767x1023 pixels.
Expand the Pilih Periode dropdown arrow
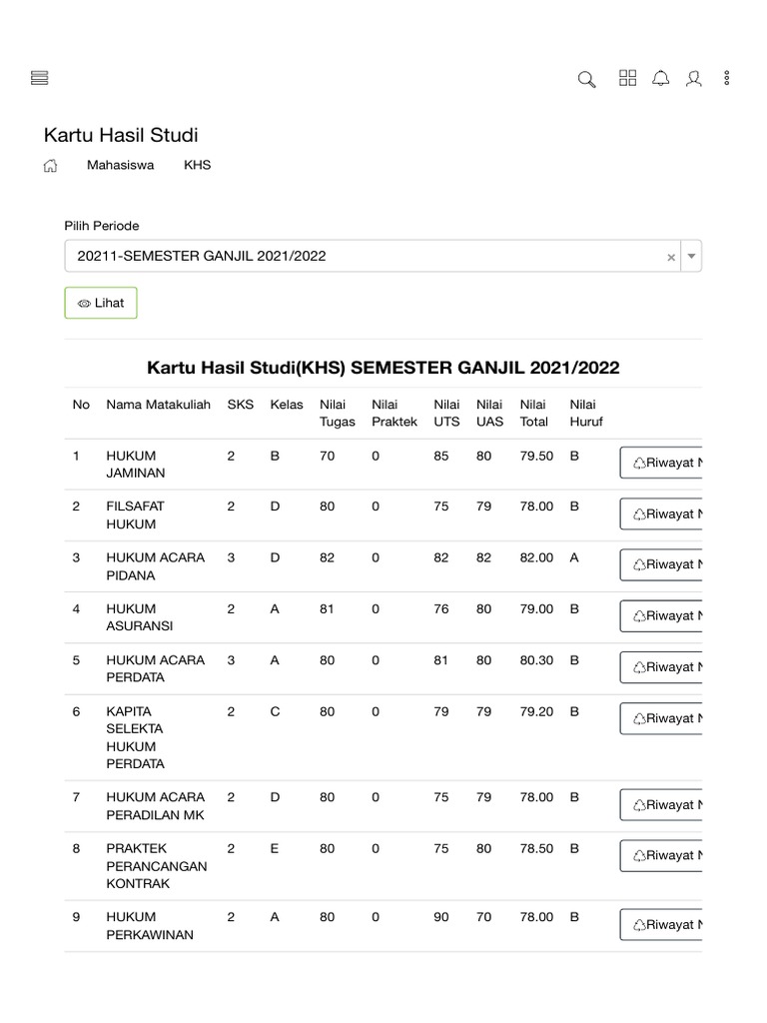pyautogui.click(x=692, y=257)
